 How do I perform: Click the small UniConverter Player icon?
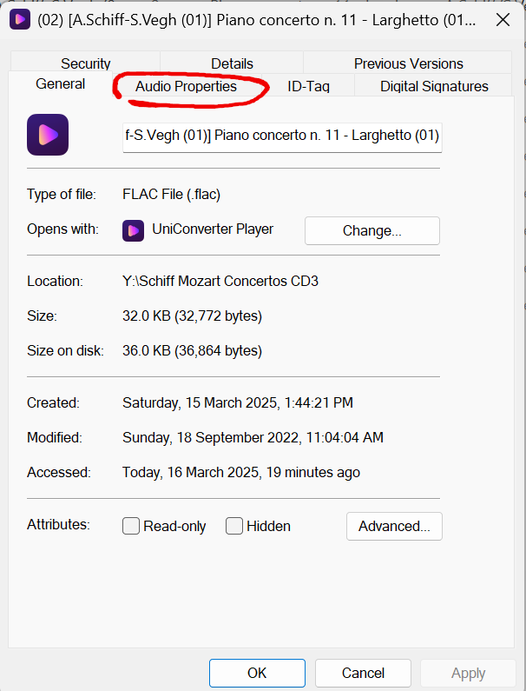[133, 230]
